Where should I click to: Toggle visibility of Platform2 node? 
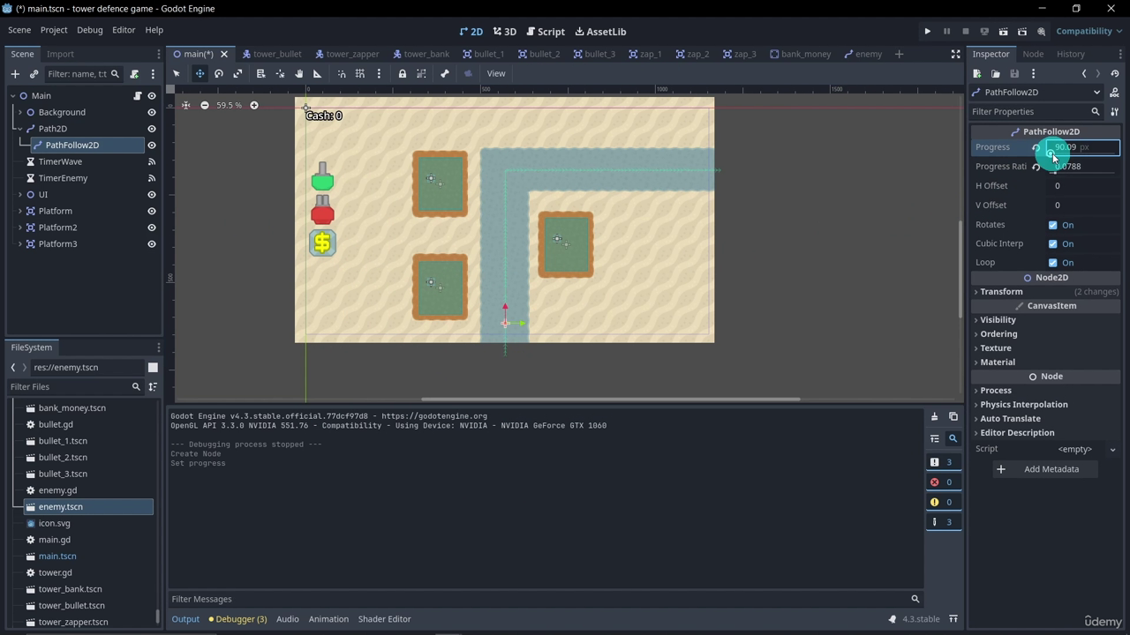[x=152, y=228]
